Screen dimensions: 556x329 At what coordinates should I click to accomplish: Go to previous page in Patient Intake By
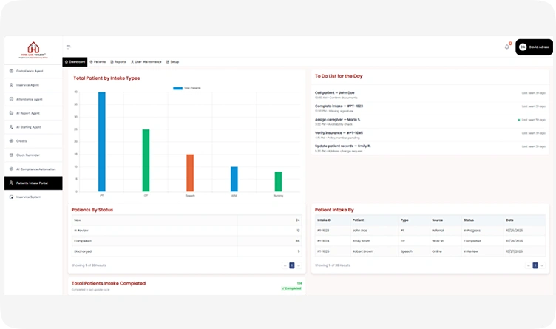529,265
